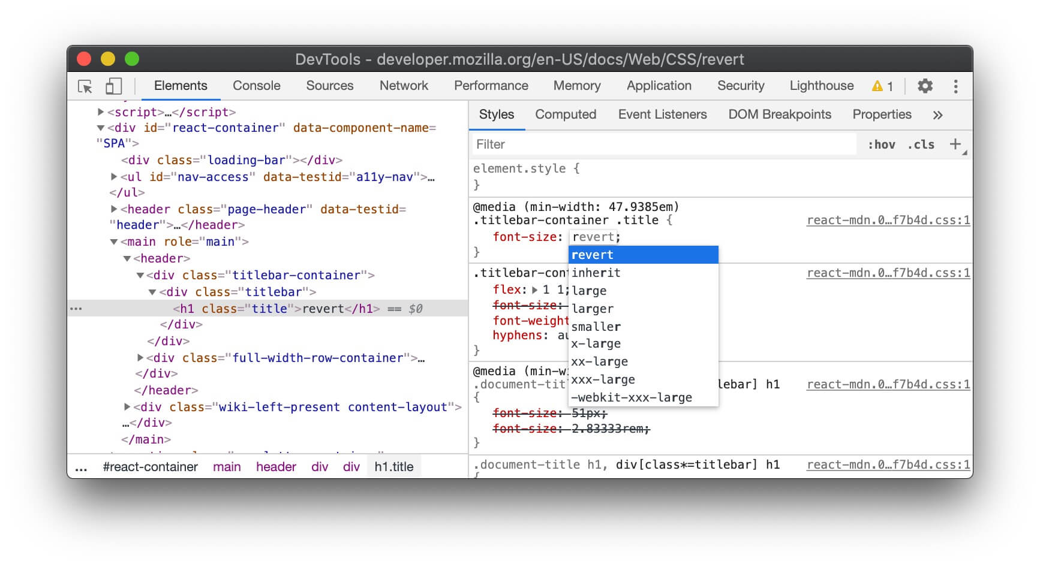The image size is (1040, 567).
Task: Expand the flex shorthand property triangle
Action: click(535, 290)
